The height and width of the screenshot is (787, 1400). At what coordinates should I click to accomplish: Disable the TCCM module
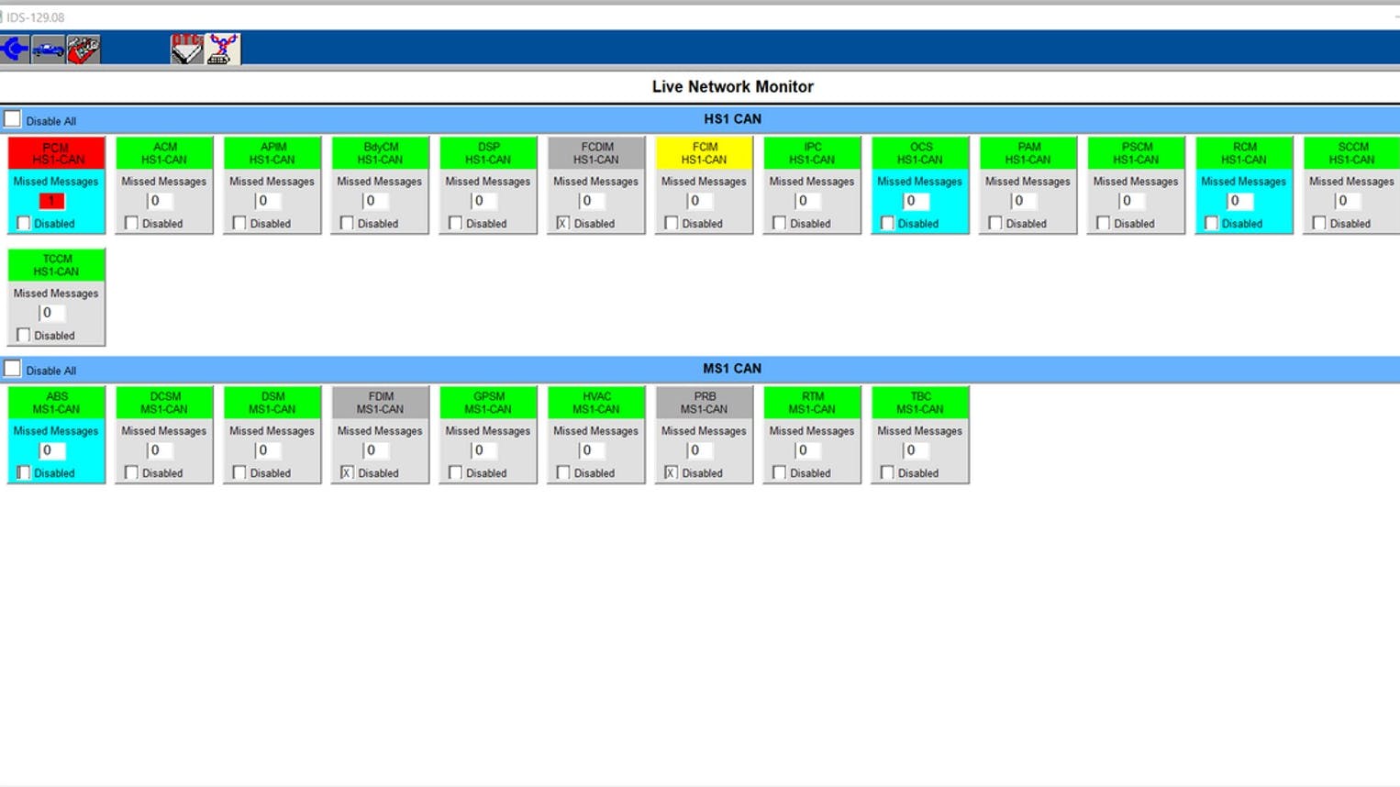(x=23, y=335)
